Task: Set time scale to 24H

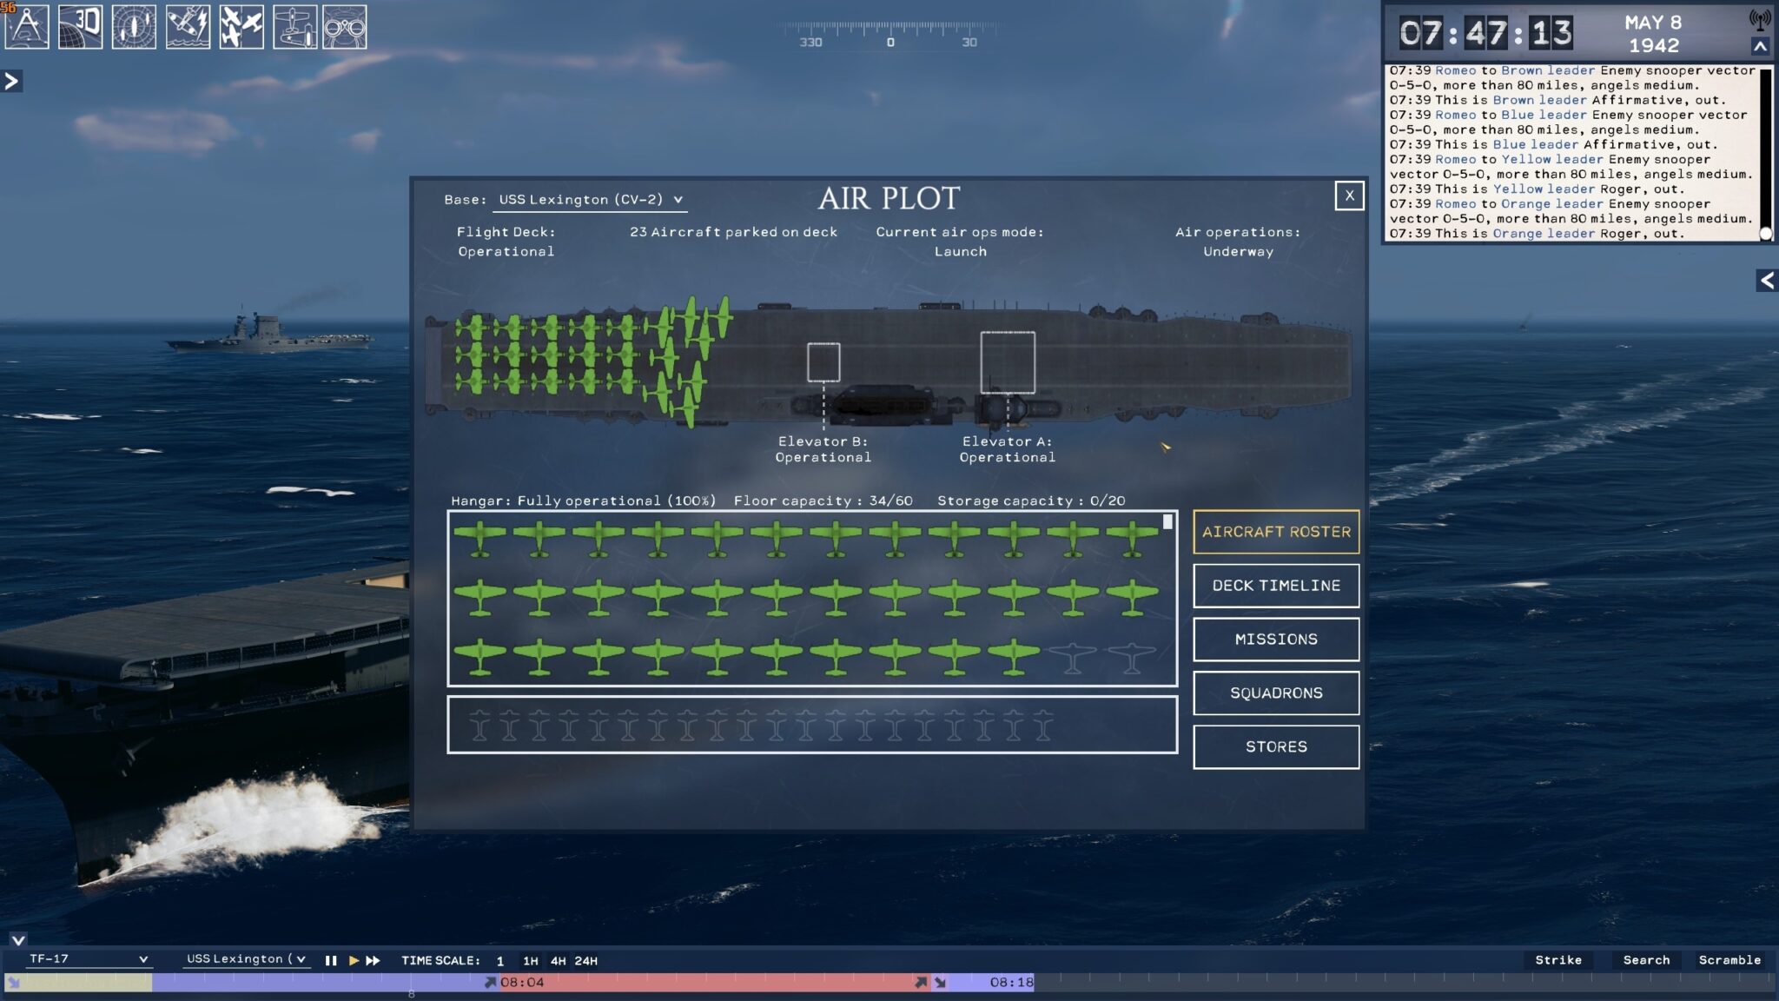Action: [586, 960]
